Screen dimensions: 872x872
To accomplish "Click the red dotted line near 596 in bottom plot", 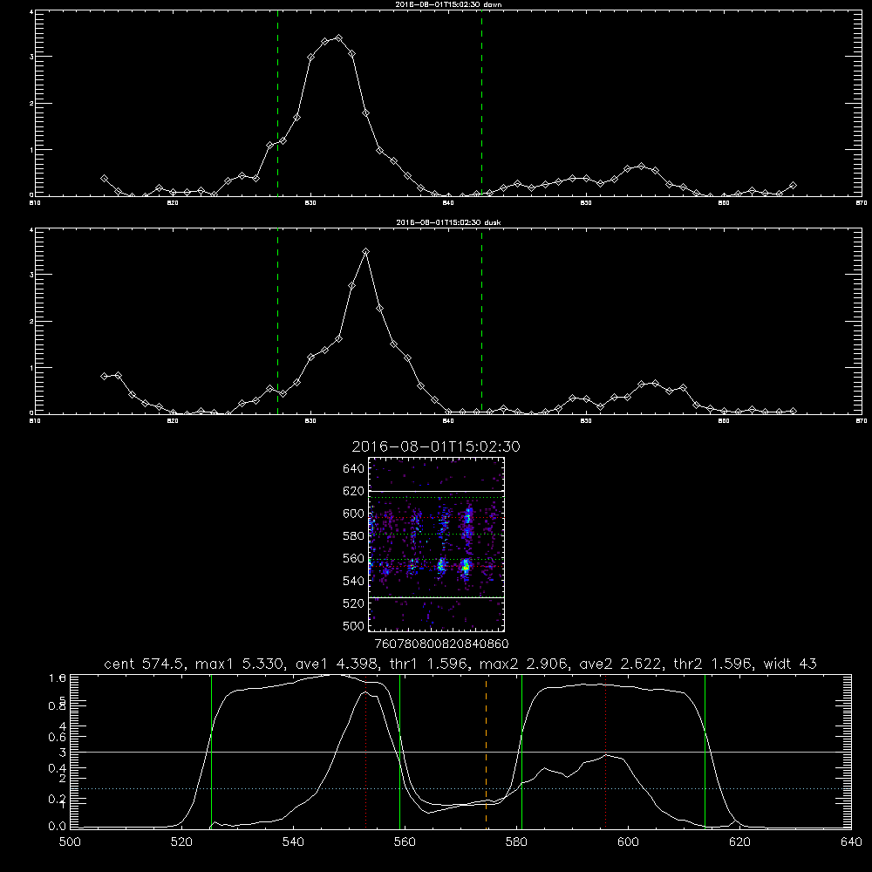I will click(606, 751).
